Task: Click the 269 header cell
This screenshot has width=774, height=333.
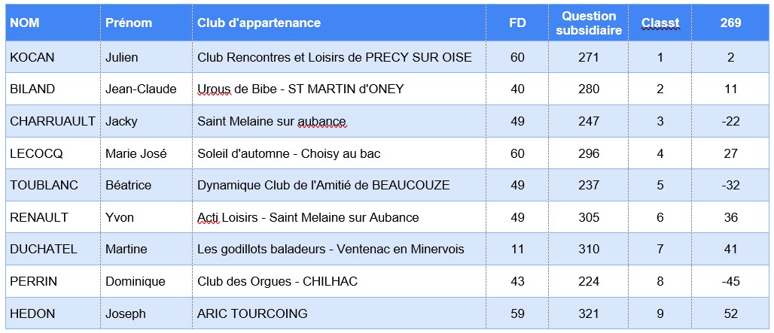Action: pyautogui.click(x=730, y=23)
